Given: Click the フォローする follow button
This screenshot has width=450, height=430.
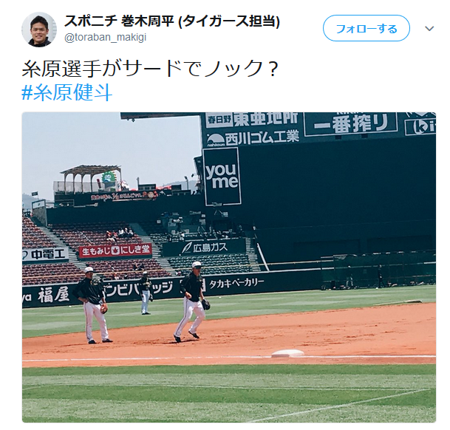Looking at the screenshot, I should (x=367, y=28).
